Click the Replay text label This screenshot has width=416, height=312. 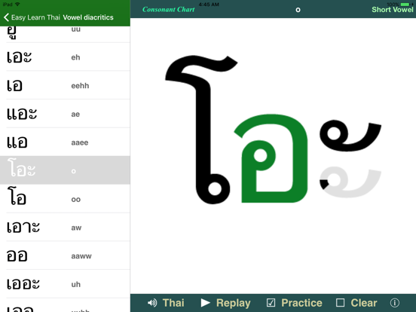pos(233,303)
